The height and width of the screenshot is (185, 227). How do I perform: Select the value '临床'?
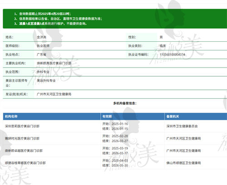point(163,46)
